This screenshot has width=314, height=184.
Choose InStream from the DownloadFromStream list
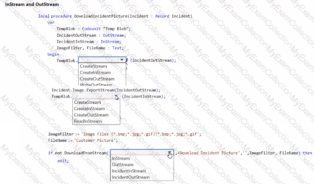[121, 159]
